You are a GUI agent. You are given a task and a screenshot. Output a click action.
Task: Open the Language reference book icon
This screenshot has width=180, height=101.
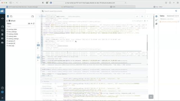coord(156,24)
